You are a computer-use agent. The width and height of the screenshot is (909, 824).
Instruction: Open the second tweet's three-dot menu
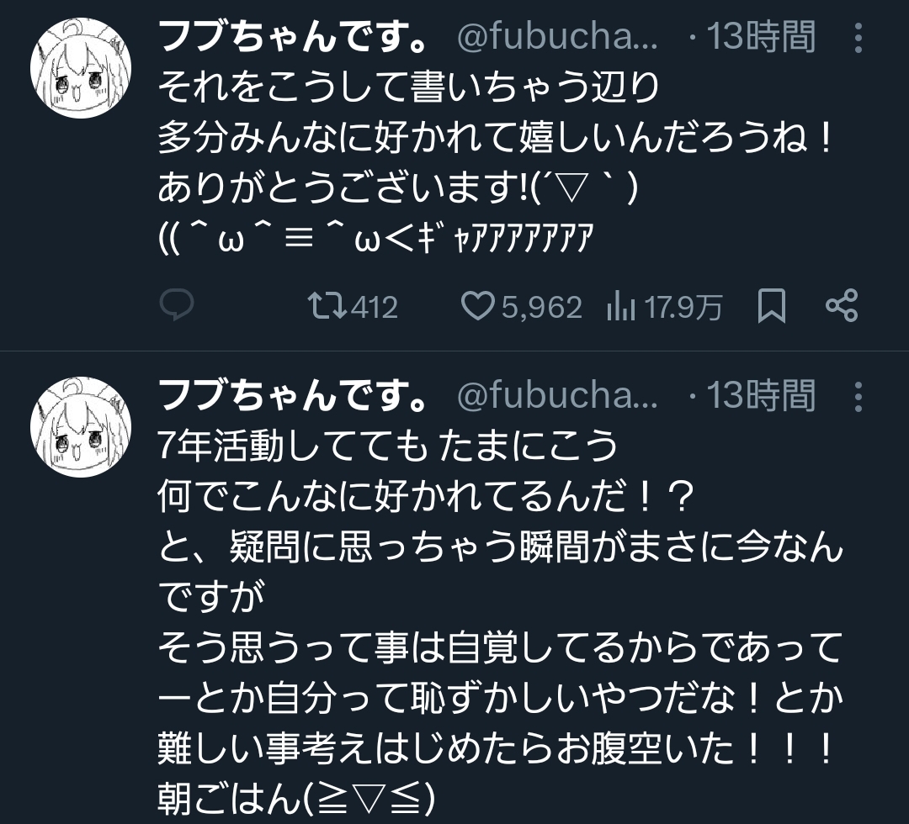(x=858, y=397)
